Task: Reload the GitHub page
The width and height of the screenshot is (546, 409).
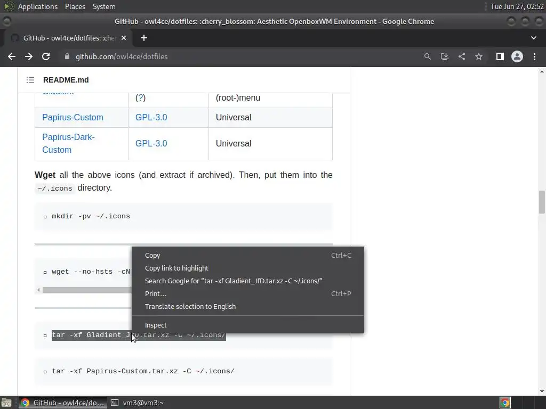Action: pos(46,56)
